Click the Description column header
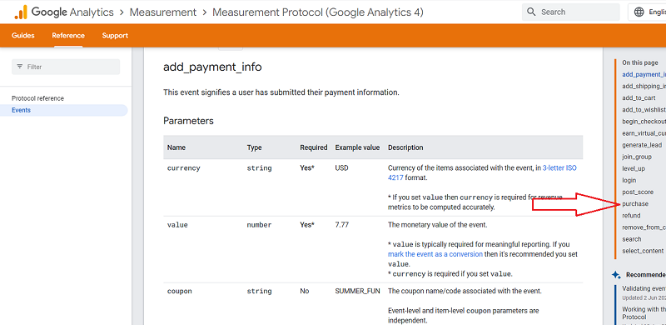The height and width of the screenshot is (325, 666). point(405,147)
